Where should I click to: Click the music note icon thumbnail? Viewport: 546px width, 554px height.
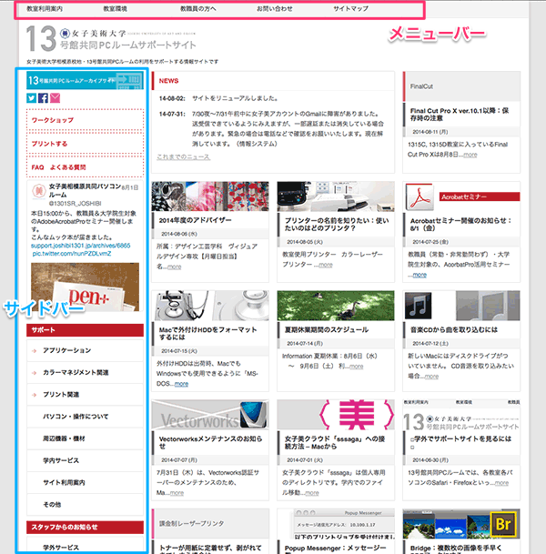tap(418, 306)
